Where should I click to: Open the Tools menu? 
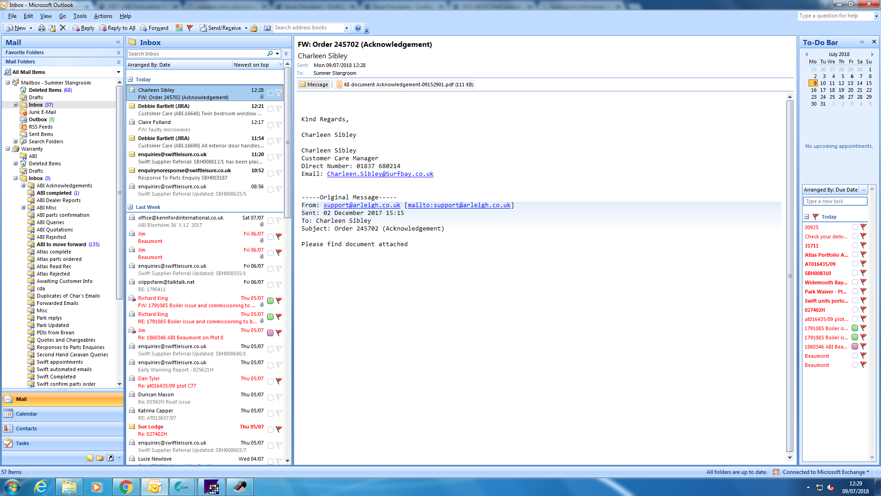(x=79, y=16)
